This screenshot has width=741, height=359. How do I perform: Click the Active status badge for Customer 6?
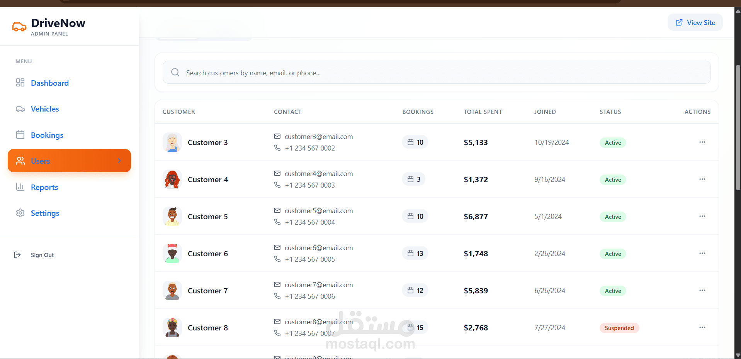613,254
